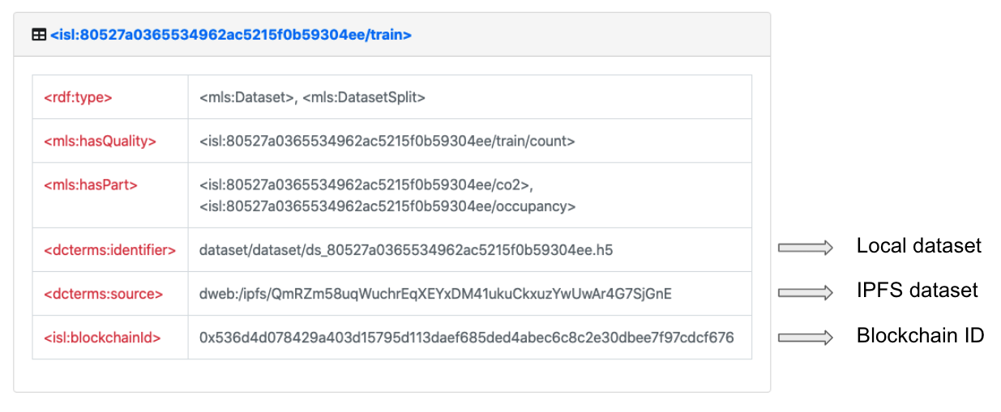Click the mls:hasPart property link
Viewport: 1001px width, 412px height.
click(x=90, y=185)
